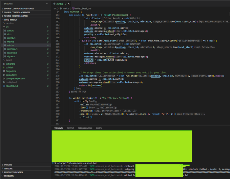The image size is (230, 179).
Task: Click line number 285 in the gutter
Action: (58, 98)
